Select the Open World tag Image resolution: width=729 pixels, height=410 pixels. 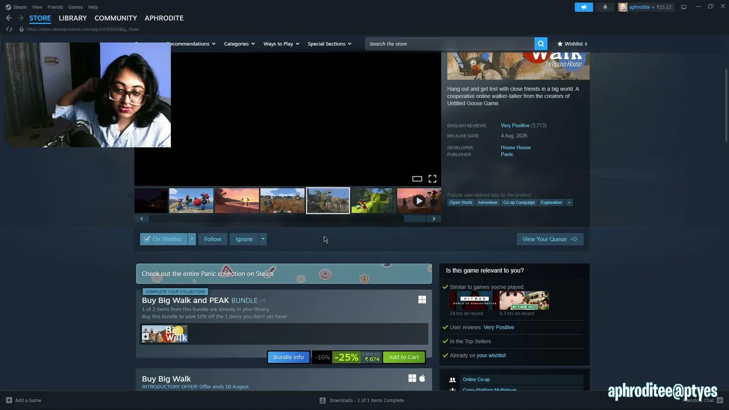point(461,202)
